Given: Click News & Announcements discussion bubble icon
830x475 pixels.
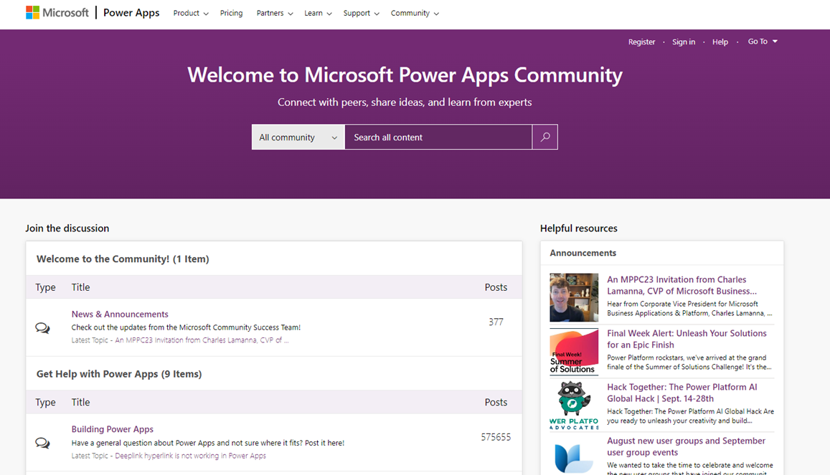Looking at the screenshot, I should tap(42, 328).
